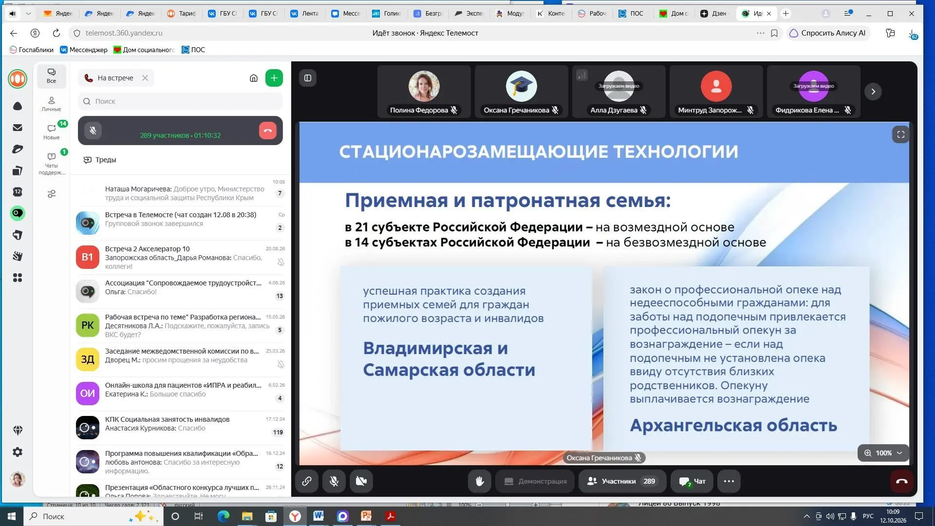The width and height of the screenshot is (935, 526).
Task: Show next participants with arrow
Action: coord(873,92)
